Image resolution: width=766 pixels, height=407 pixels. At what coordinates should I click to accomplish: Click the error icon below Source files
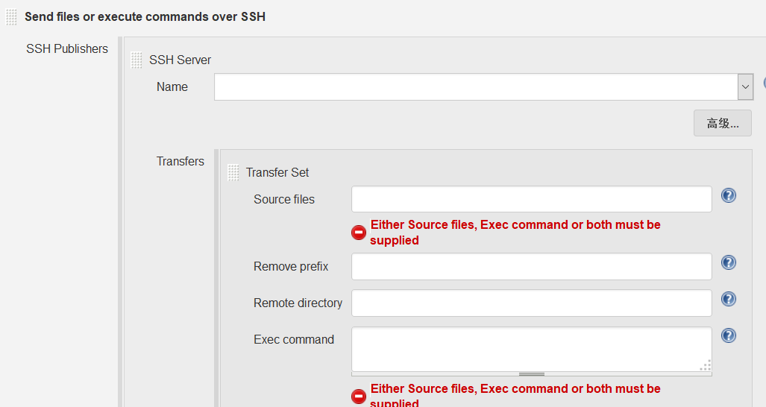[x=359, y=233]
